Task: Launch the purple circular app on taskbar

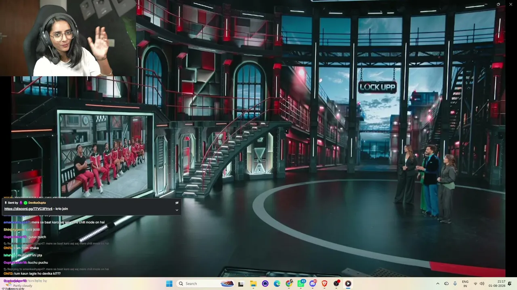Action: coord(265,284)
